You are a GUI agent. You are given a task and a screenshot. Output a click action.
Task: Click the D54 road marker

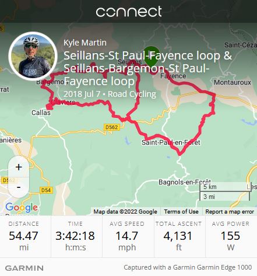pos(46,190)
